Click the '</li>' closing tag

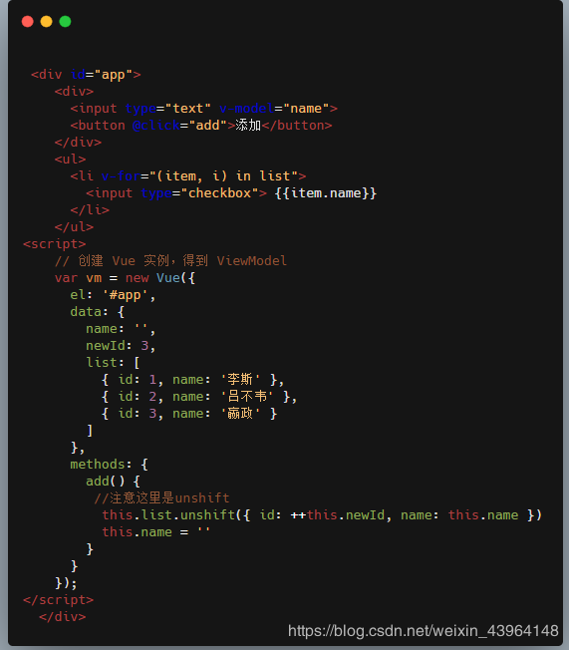(x=90, y=210)
